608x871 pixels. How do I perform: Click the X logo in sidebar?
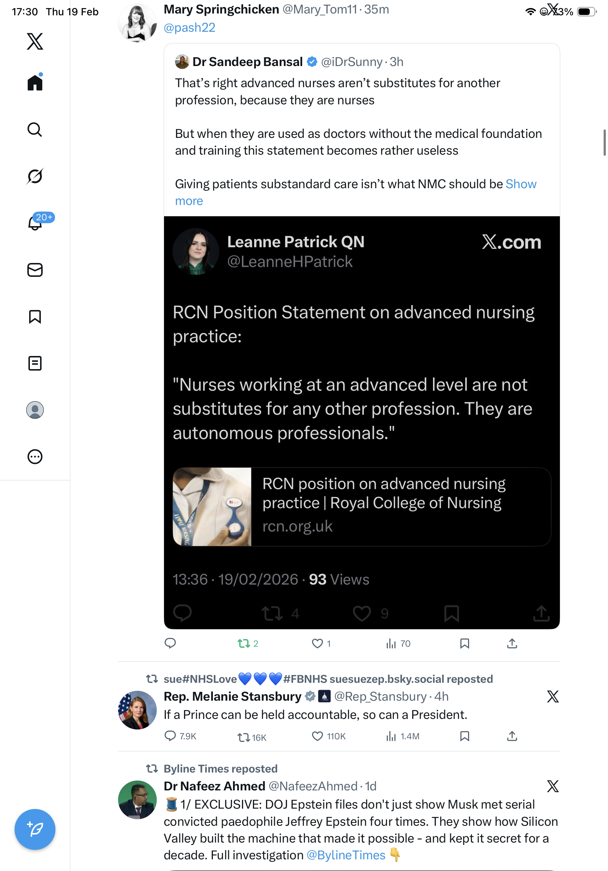(35, 41)
